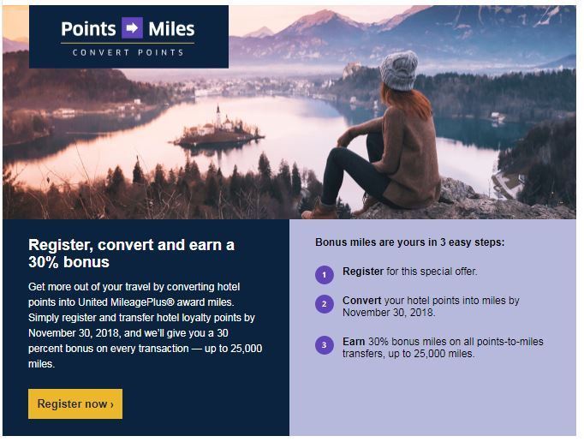
Task: Click the step 2 numbered circle
Action: (325, 304)
